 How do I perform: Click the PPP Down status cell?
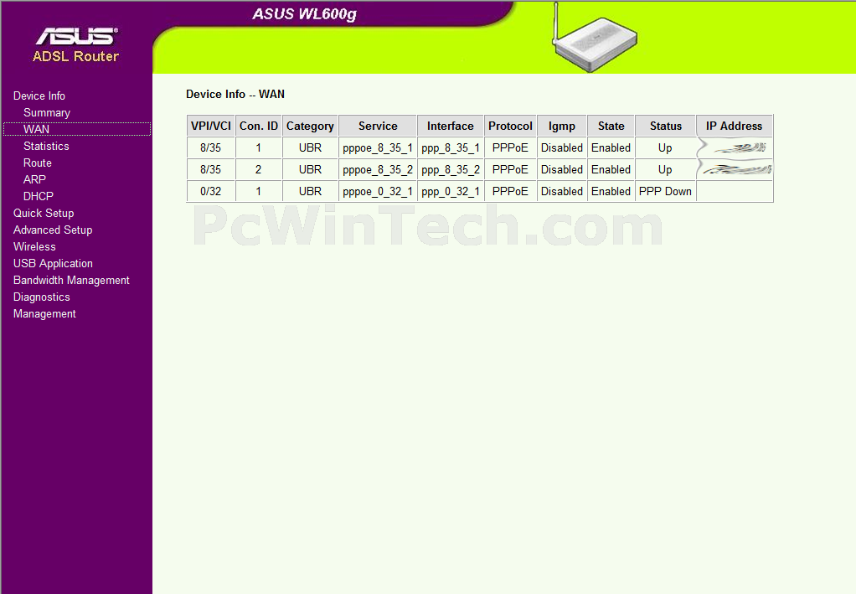pos(666,192)
